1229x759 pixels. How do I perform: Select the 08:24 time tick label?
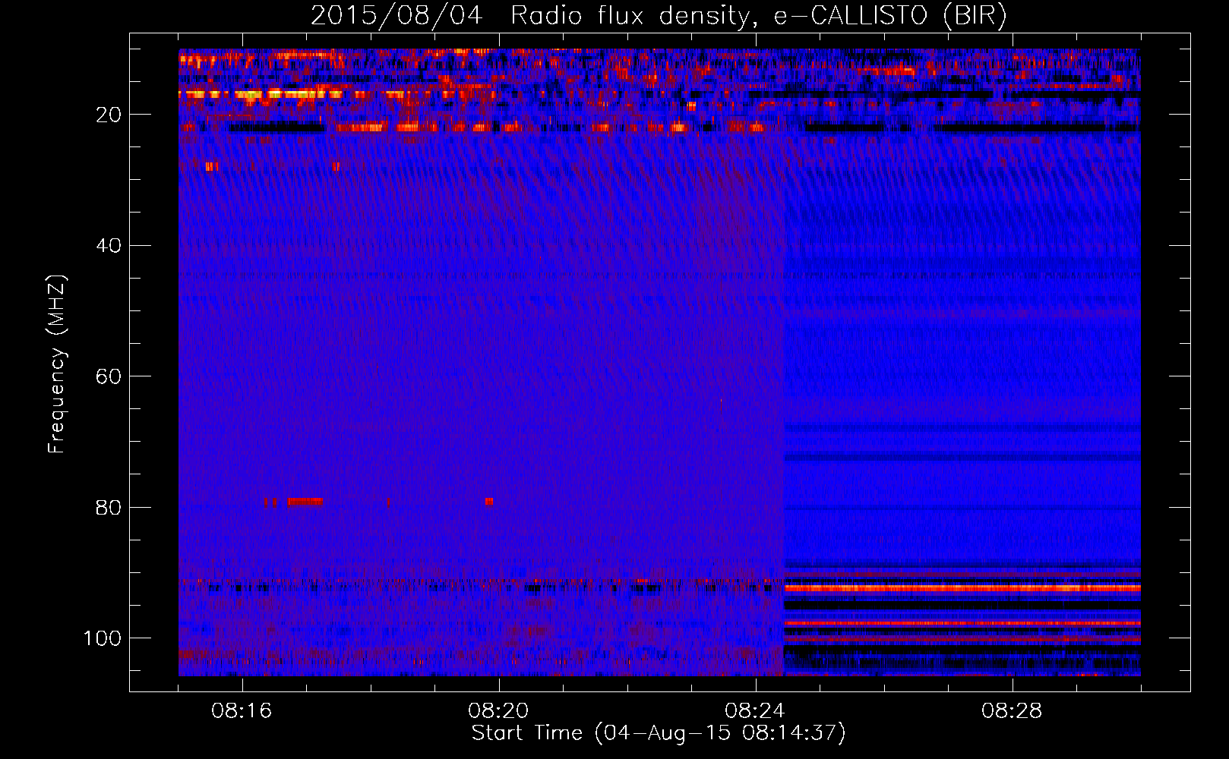[x=755, y=711]
